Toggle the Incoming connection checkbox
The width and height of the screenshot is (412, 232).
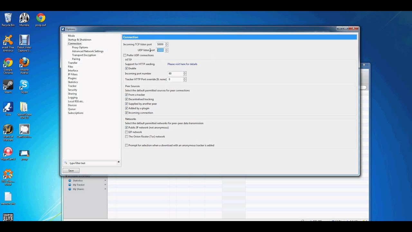[126, 113]
